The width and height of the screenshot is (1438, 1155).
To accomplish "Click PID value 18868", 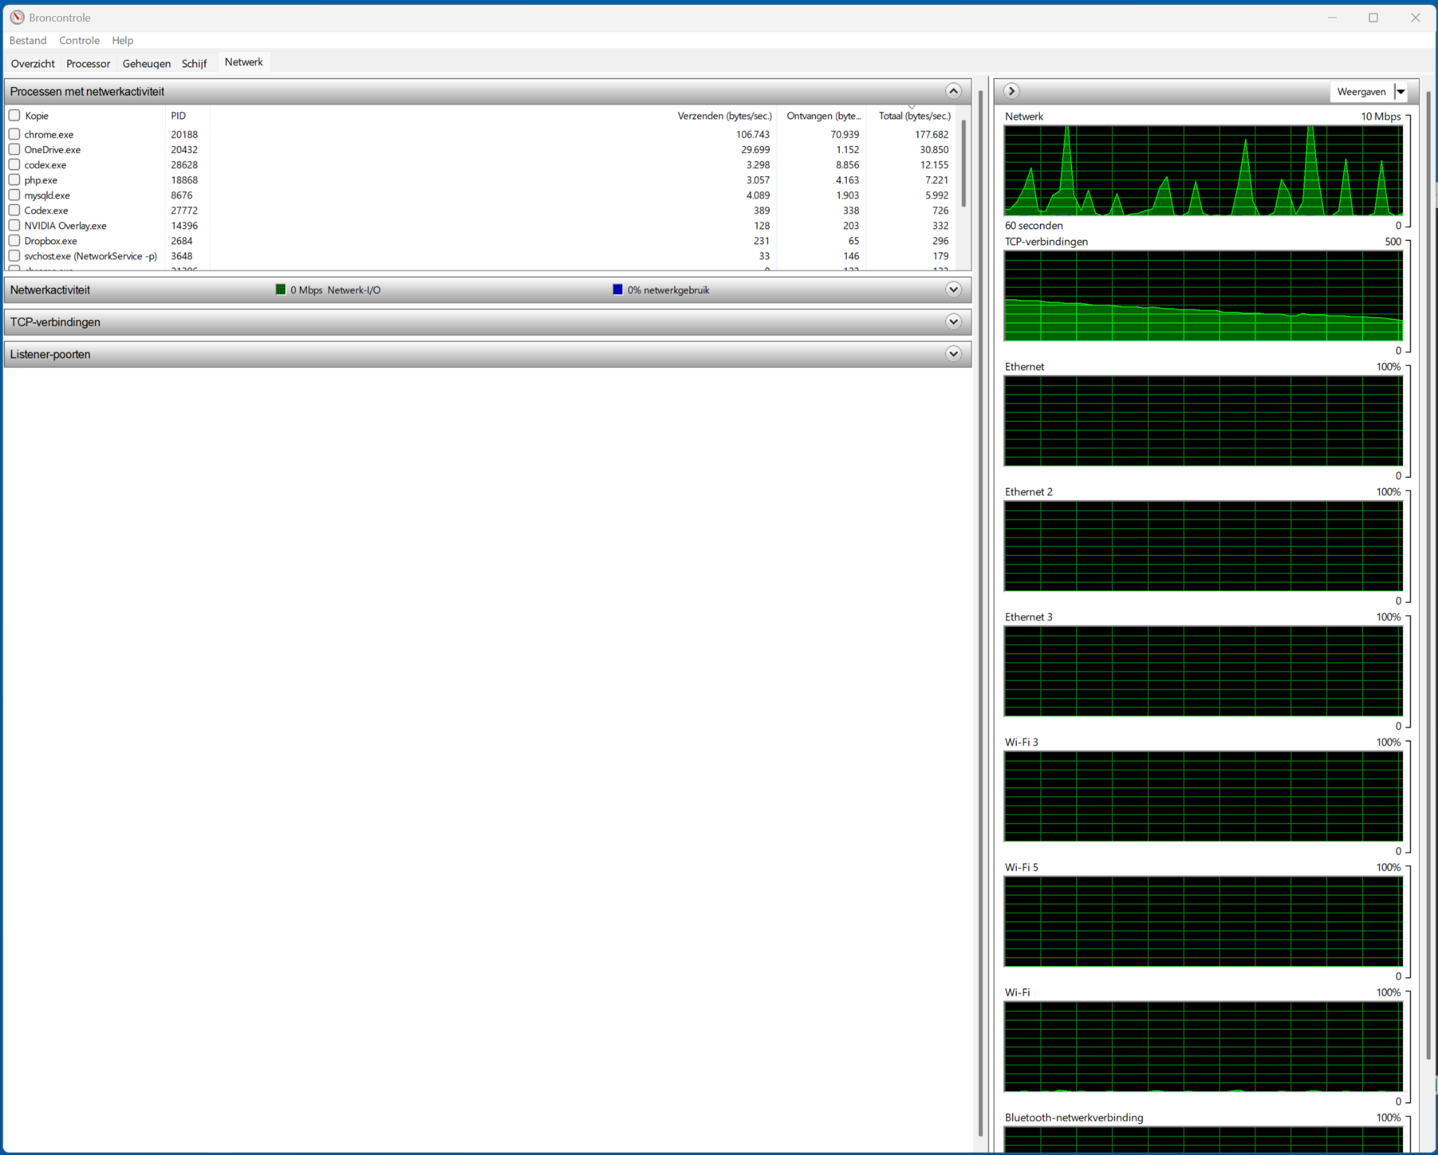I will tap(184, 180).
